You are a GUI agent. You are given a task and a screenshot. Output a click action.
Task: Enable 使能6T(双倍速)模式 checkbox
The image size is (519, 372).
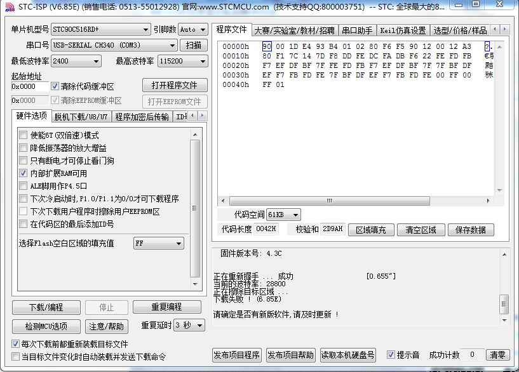pyautogui.click(x=24, y=135)
